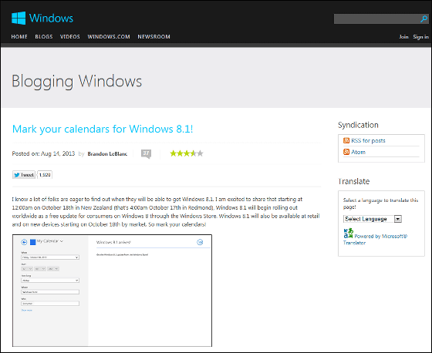This screenshot has height=353, width=432.
Task: Open the VIDEOS navigation item
Action: click(70, 37)
